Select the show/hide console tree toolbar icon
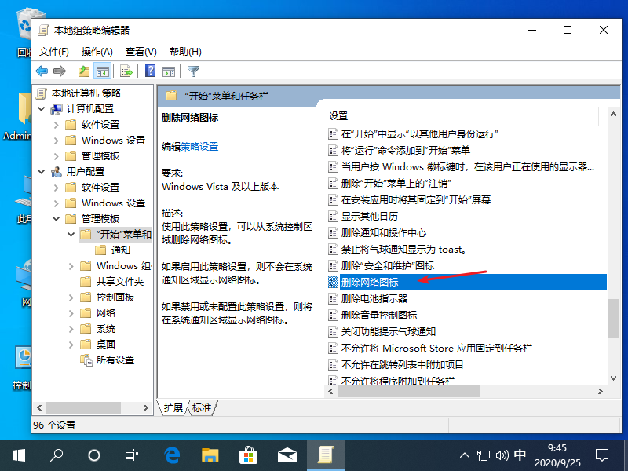This screenshot has height=471, width=628. [x=104, y=71]
